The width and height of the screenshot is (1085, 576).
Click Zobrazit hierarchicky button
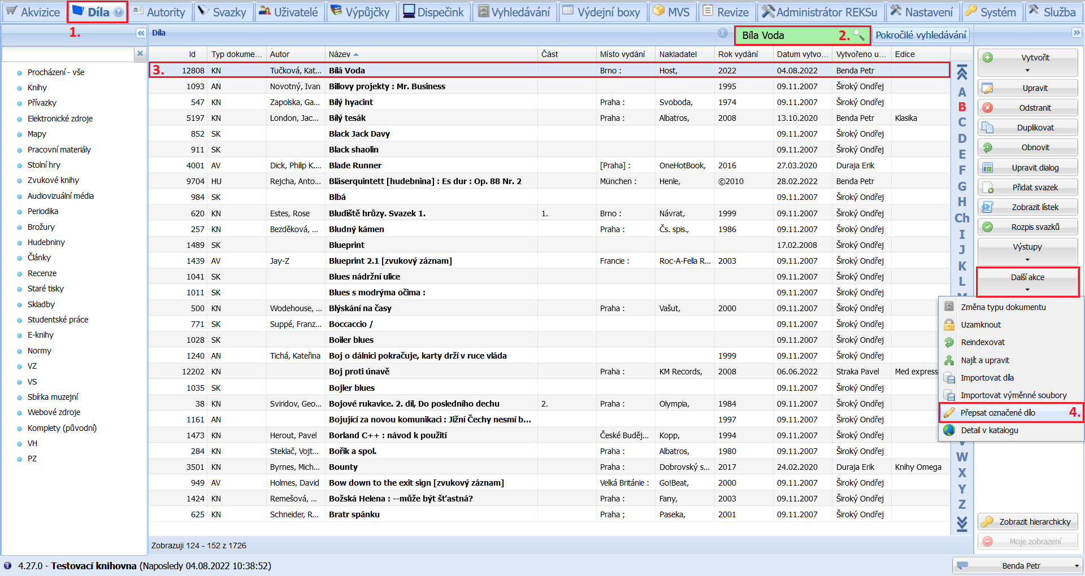click(1027, 522)
